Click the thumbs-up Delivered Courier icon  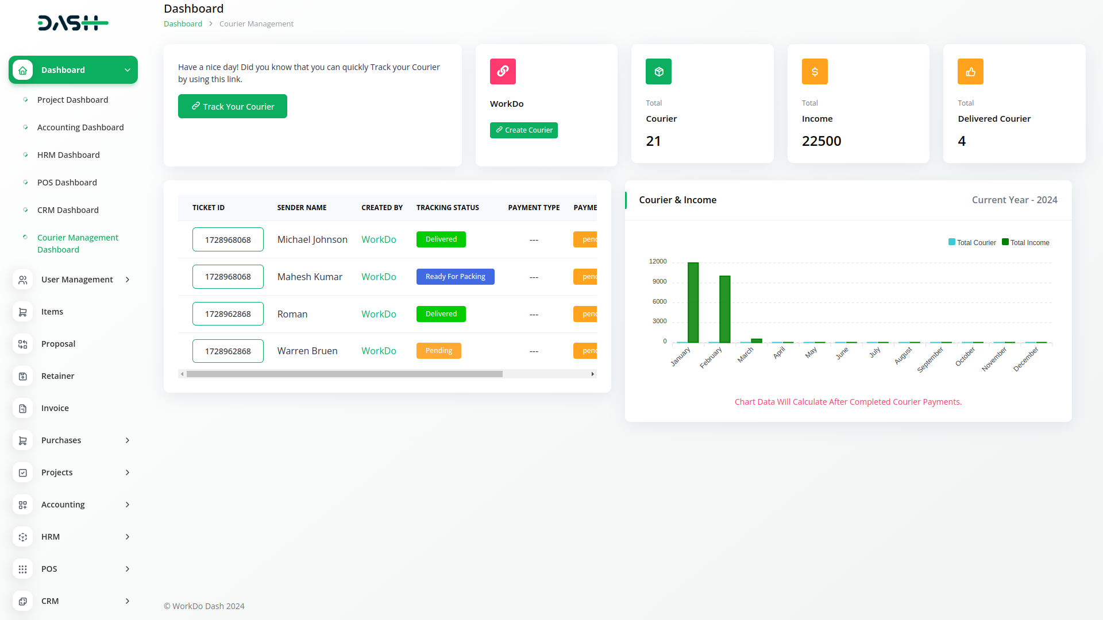pos(970,71)
